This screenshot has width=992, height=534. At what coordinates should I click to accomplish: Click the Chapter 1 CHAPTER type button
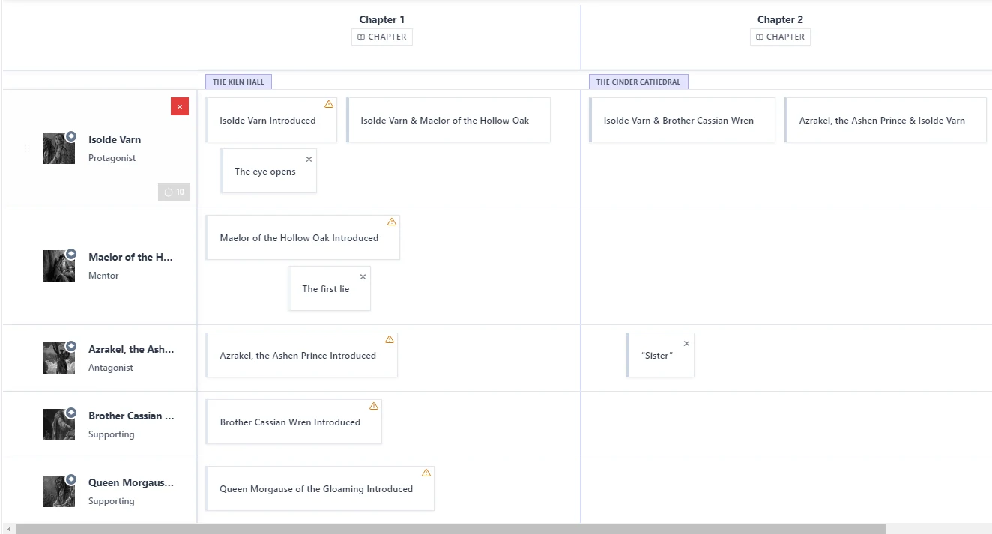tap(382, 37)
